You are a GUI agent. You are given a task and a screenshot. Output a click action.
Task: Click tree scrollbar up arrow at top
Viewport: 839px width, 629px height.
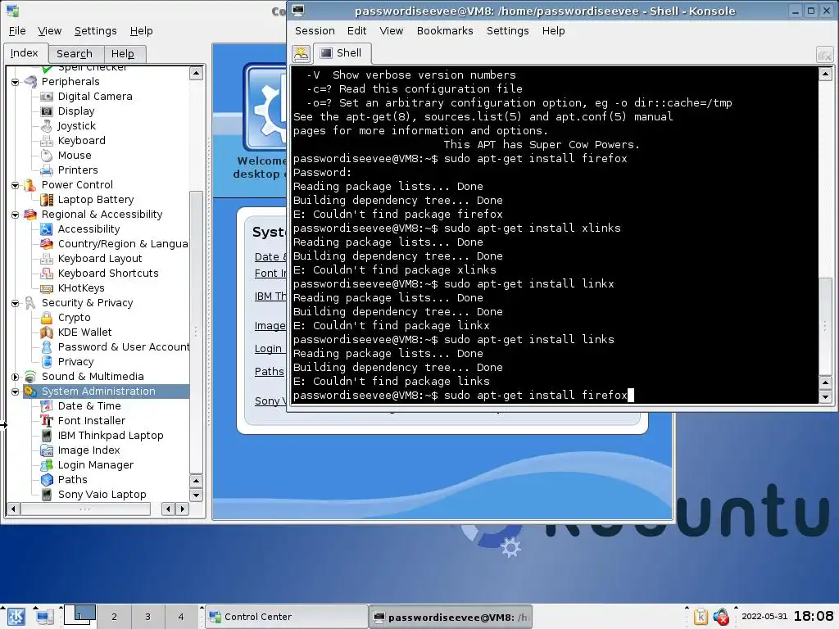tap(197, 73)
